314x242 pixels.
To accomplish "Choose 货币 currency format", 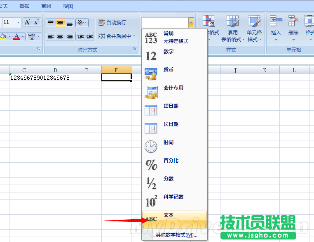I will [174, 74].
